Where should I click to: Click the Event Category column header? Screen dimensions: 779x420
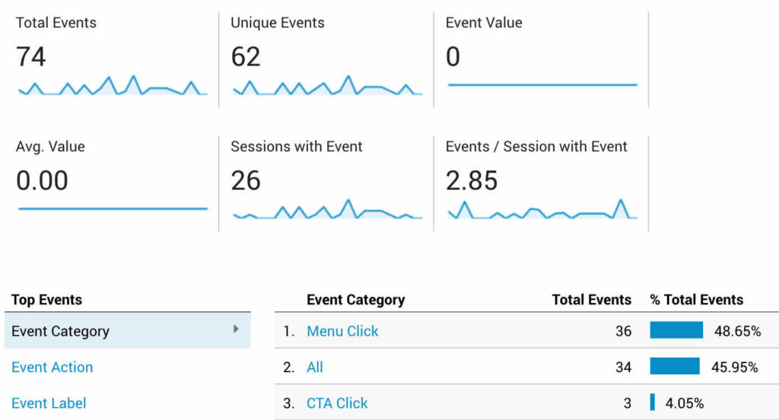coord(355,300)
